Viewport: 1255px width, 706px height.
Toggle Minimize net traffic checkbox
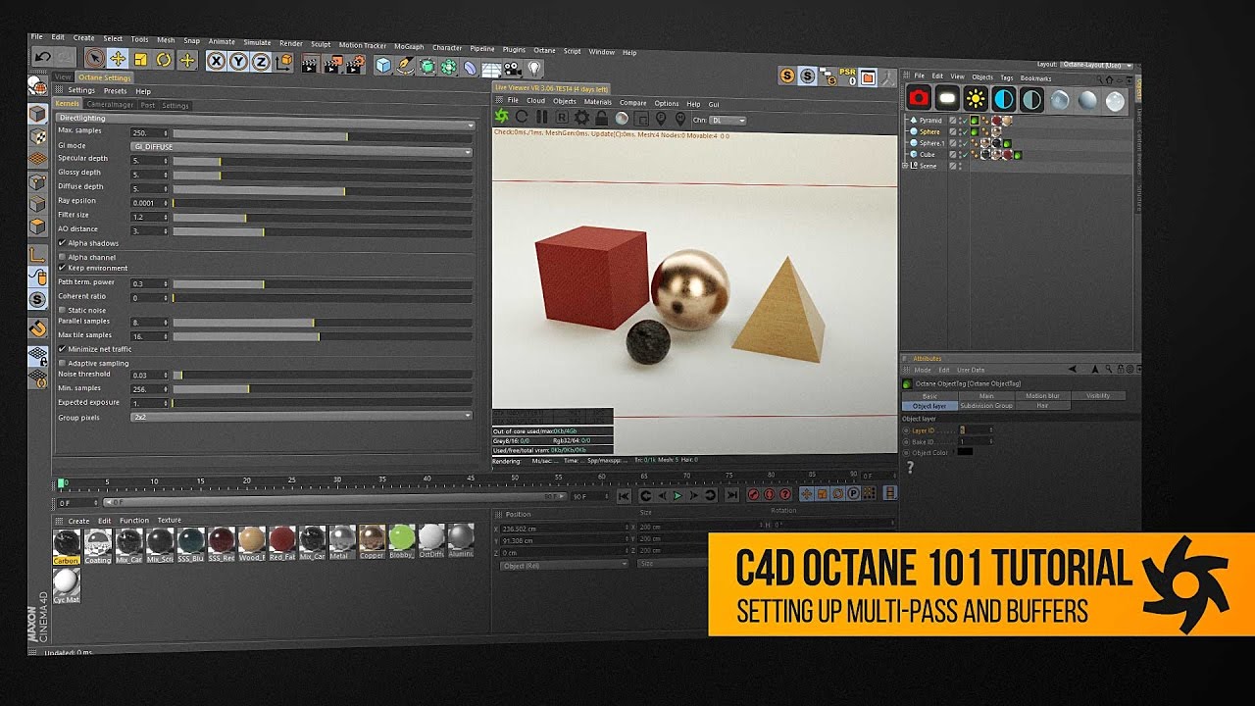tap(62, 348)
